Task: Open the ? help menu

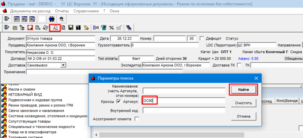Action: [104, 11]
